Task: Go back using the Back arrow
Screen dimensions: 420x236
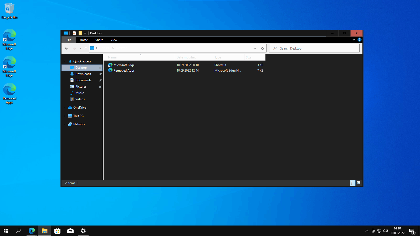Action: [x=66, y=48]
